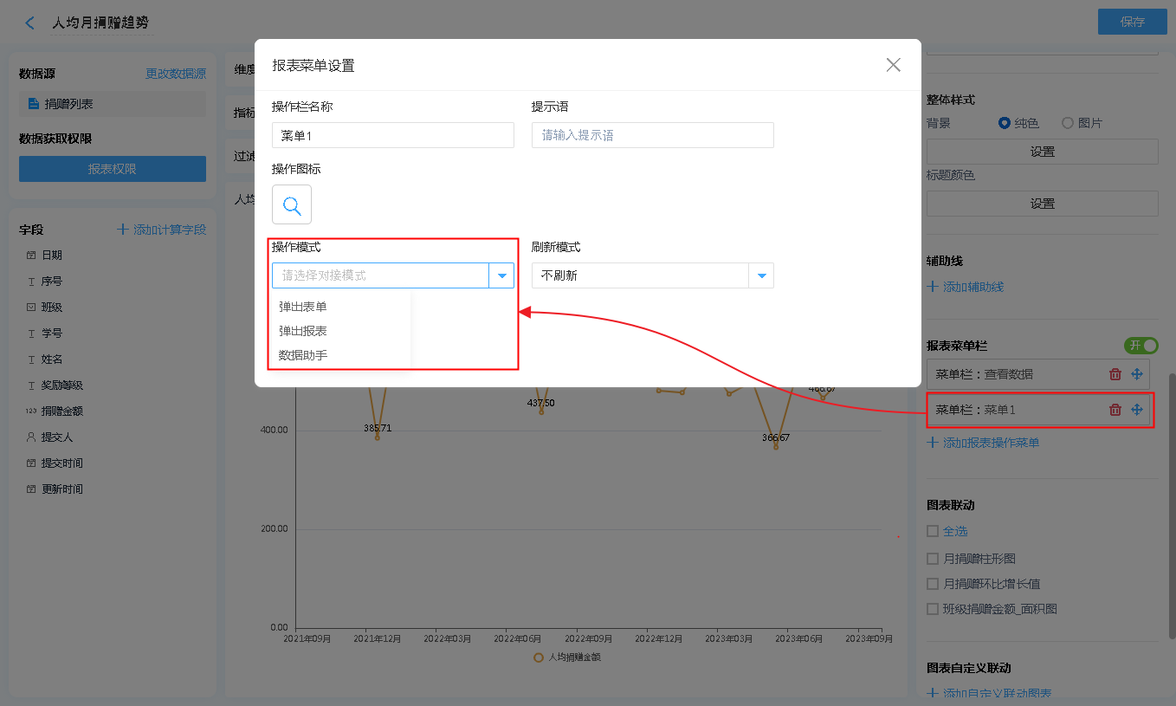Click the 提示语 input field
The width and height of the screenshot is (1176, 706).
tap(652, 135)
